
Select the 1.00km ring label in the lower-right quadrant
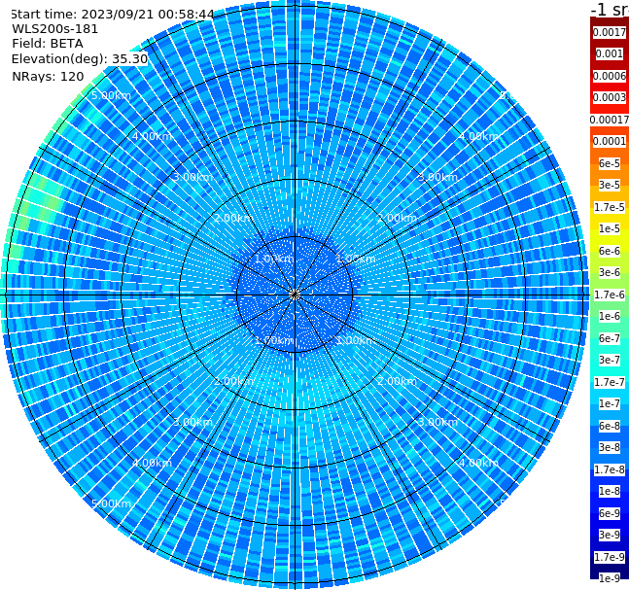coord(356,340)
